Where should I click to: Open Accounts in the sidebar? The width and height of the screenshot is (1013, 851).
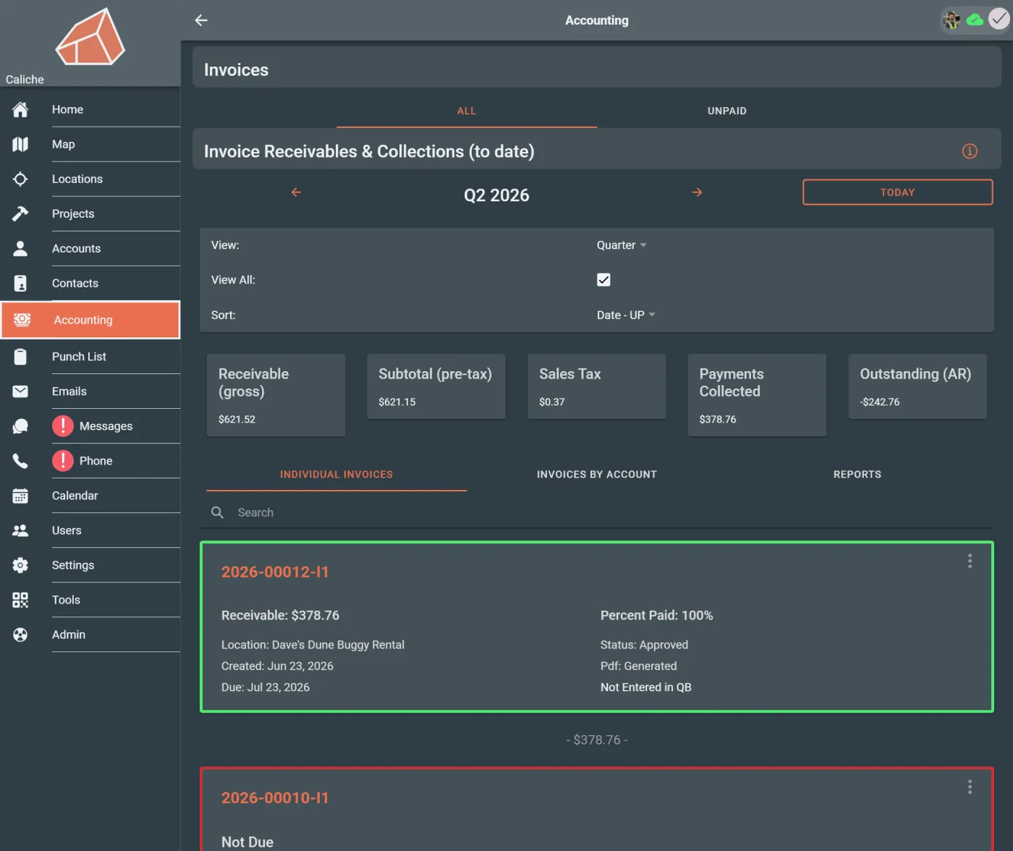90,248
